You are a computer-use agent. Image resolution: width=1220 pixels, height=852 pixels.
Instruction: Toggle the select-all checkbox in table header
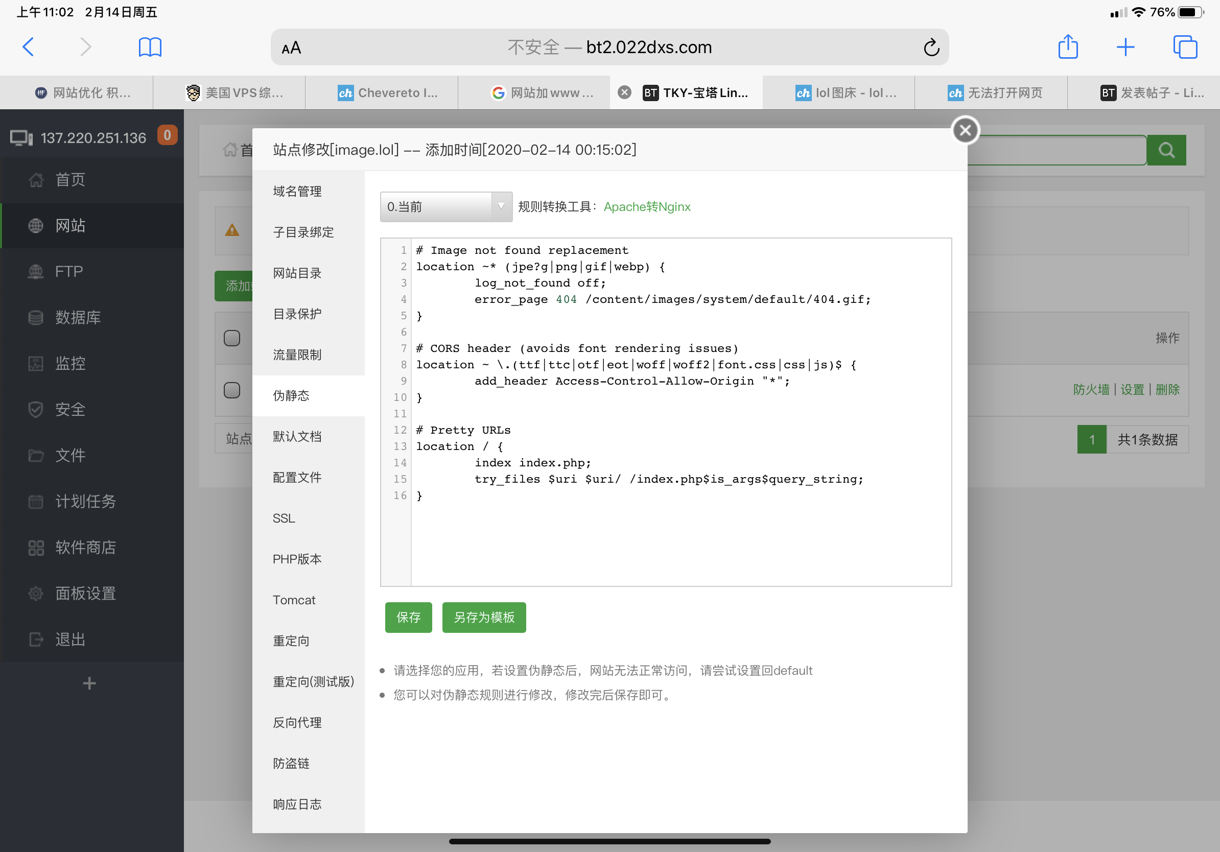pos(231,338)
